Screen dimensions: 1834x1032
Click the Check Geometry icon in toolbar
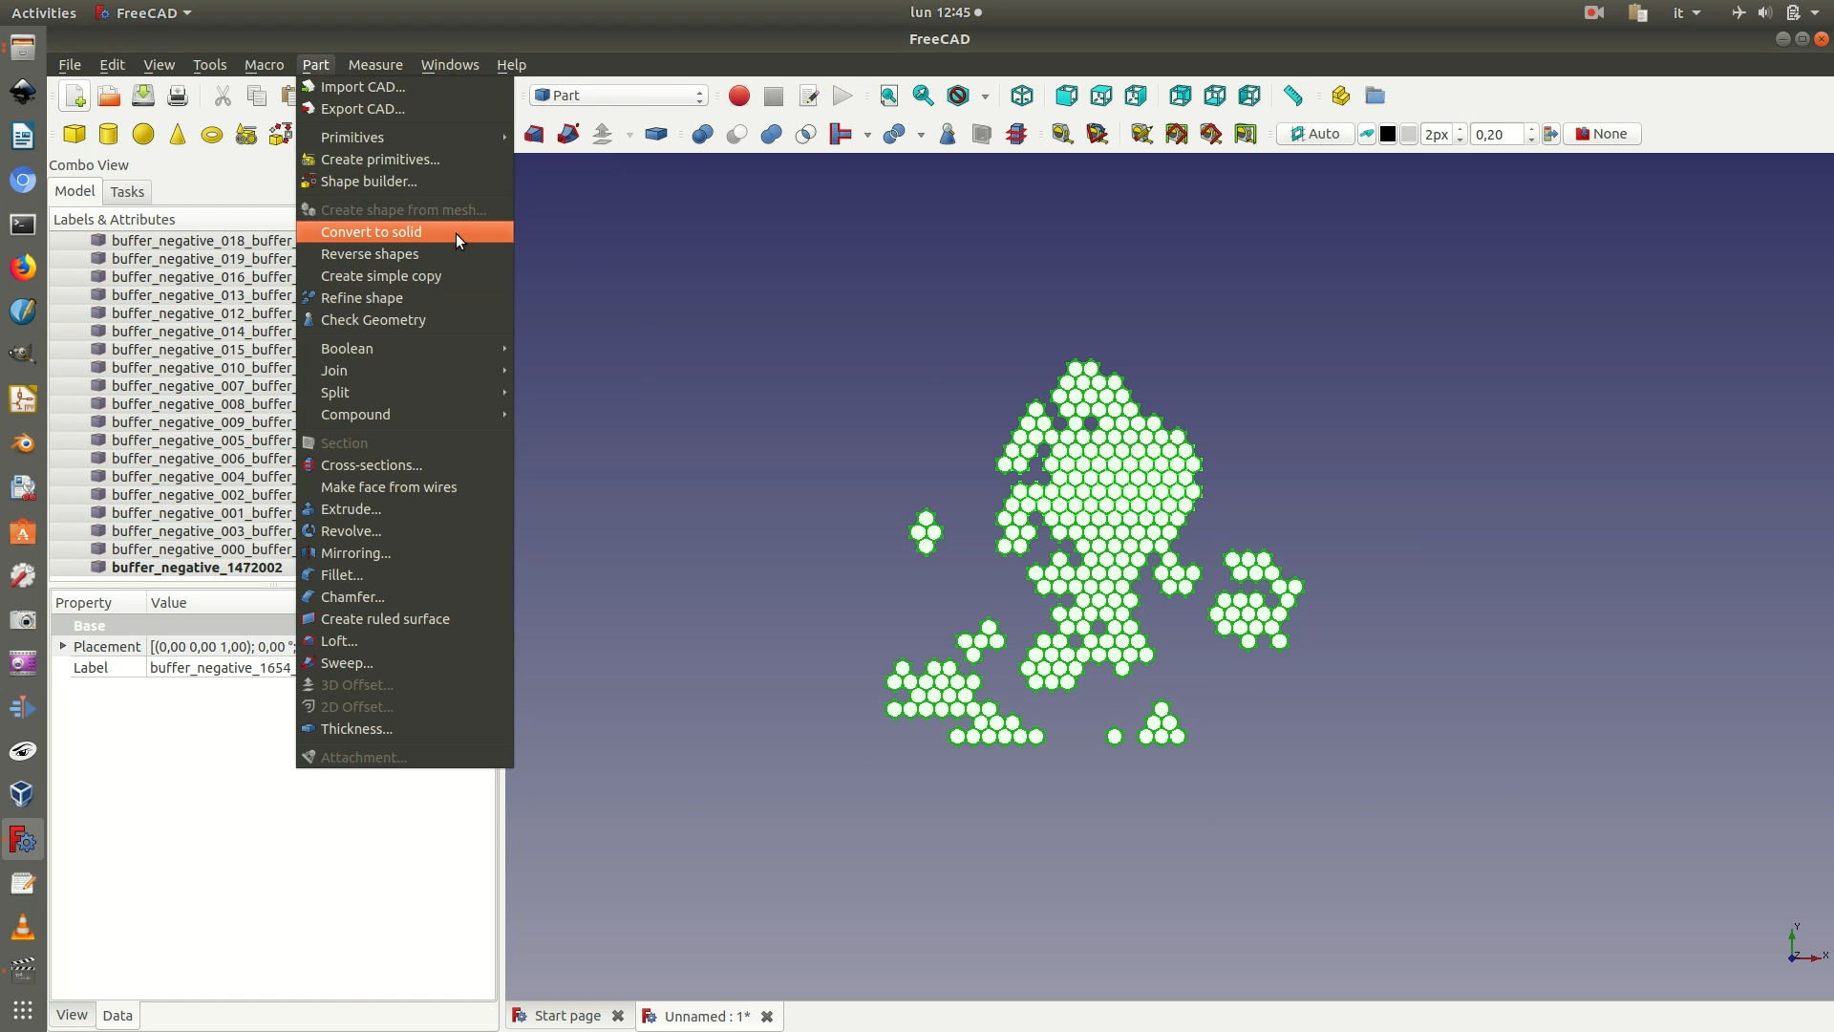(x=948, y=134)
